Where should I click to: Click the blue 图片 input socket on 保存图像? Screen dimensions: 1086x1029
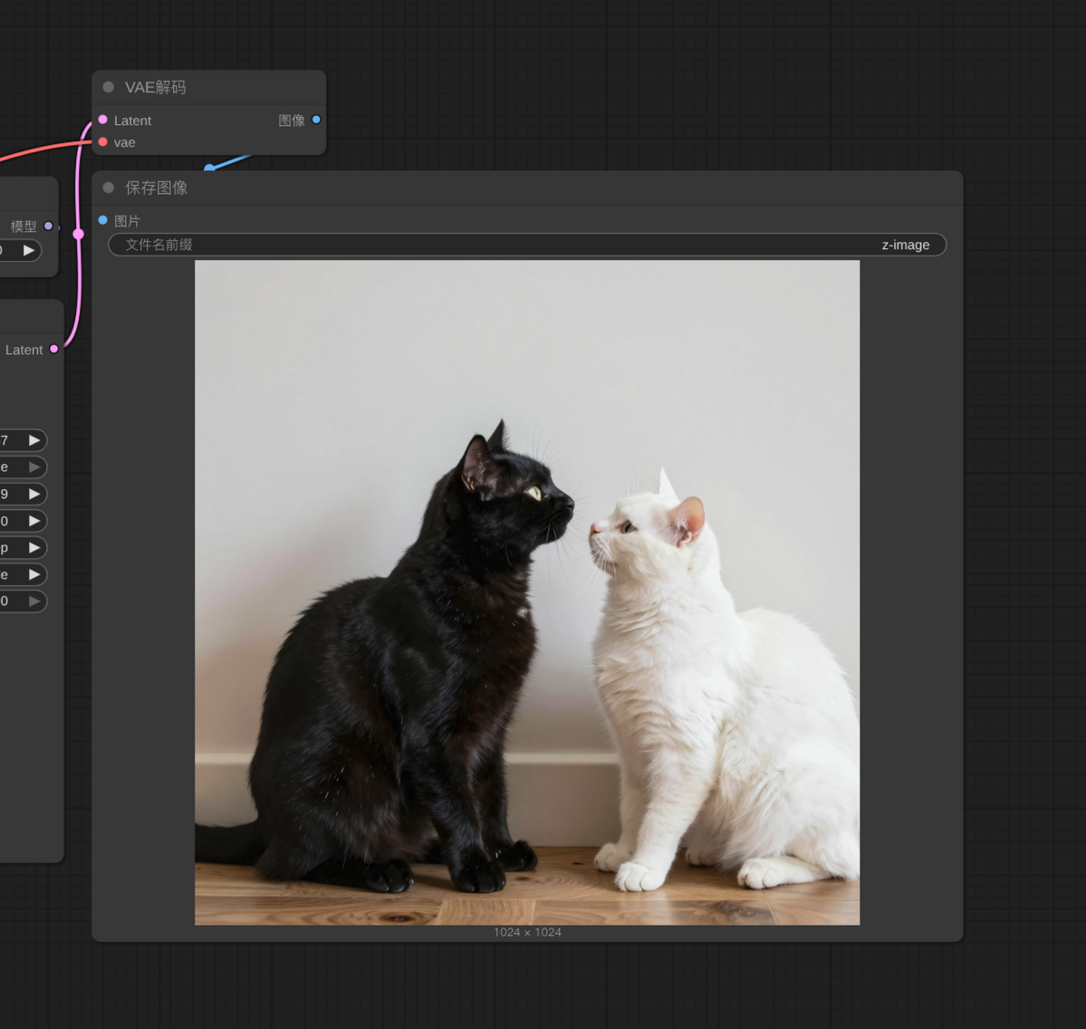103,220
